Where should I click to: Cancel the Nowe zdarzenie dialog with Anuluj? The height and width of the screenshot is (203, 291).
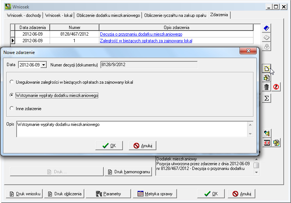pos(142,146)
